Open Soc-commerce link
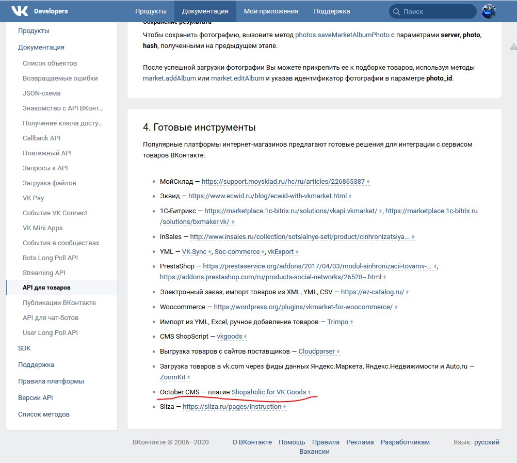This screenshot has width=517, height=463. (x=237, y=251)
